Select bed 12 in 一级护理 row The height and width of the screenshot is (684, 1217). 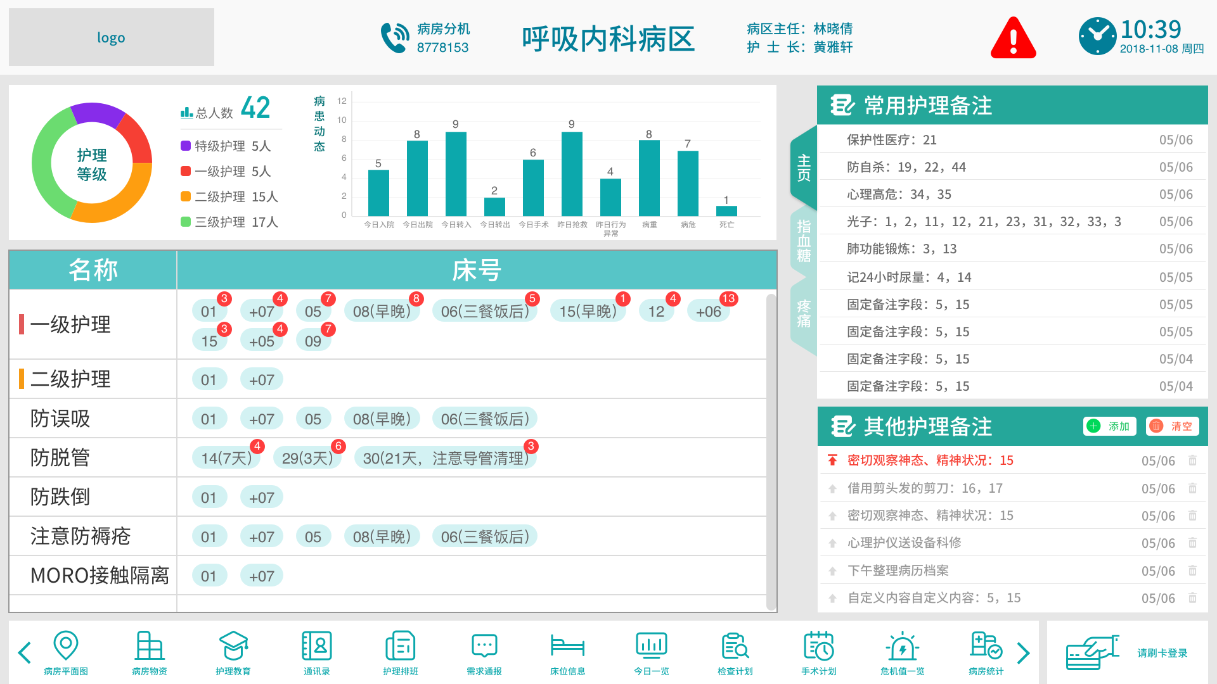click(656, 311)
